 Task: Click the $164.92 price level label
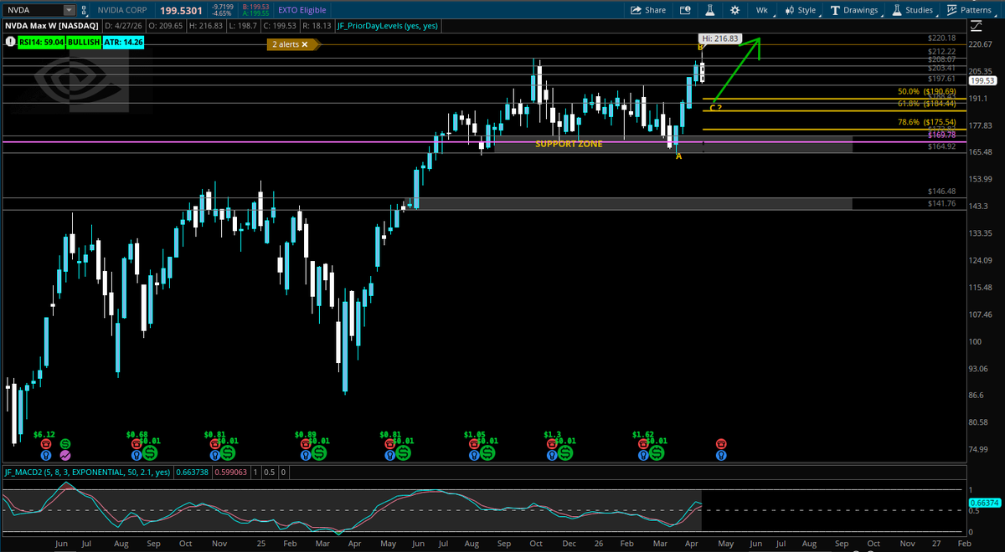pos(942,147)
